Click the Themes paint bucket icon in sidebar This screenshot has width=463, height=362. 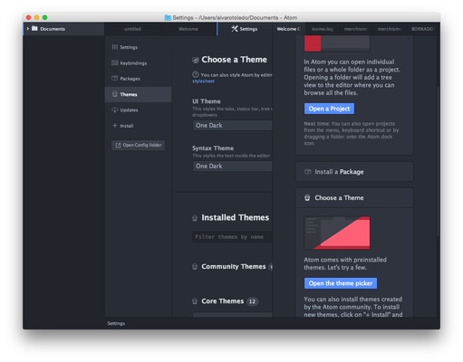[115, 94]
